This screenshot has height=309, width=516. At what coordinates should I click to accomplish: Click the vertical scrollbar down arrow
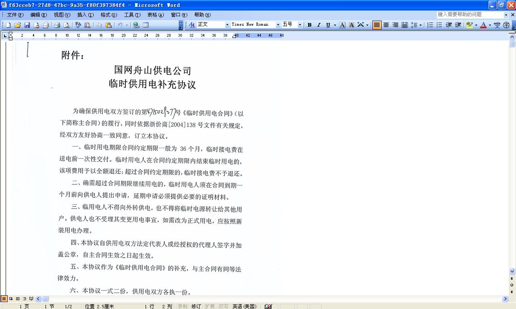point(512,271)
